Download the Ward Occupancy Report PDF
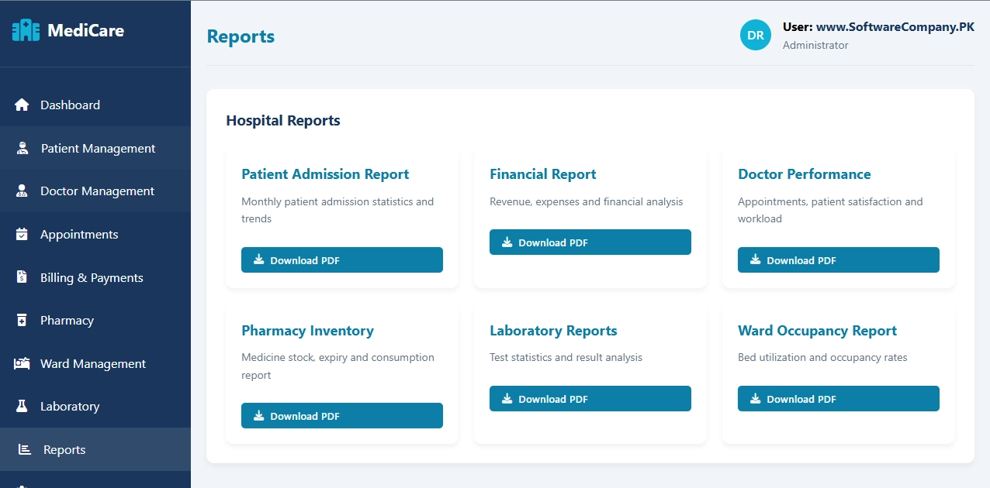Image resolution: width=990 pixels, height=488 pixels. pos(838,398)
